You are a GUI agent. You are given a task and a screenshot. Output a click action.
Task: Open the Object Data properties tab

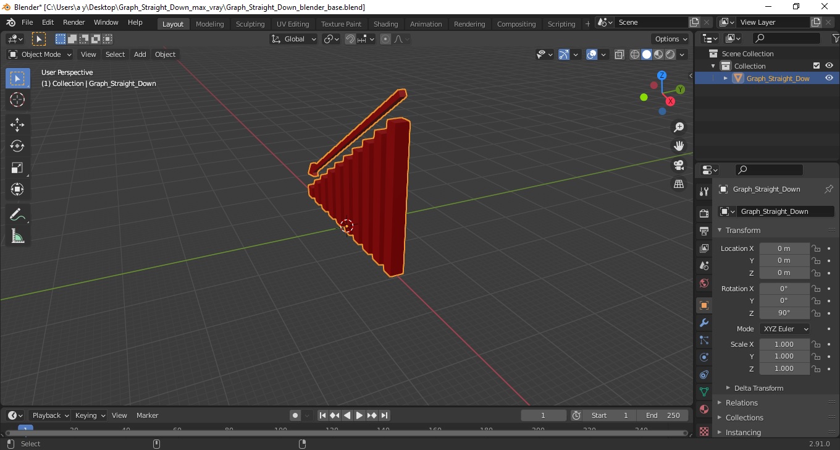point(704,392)
